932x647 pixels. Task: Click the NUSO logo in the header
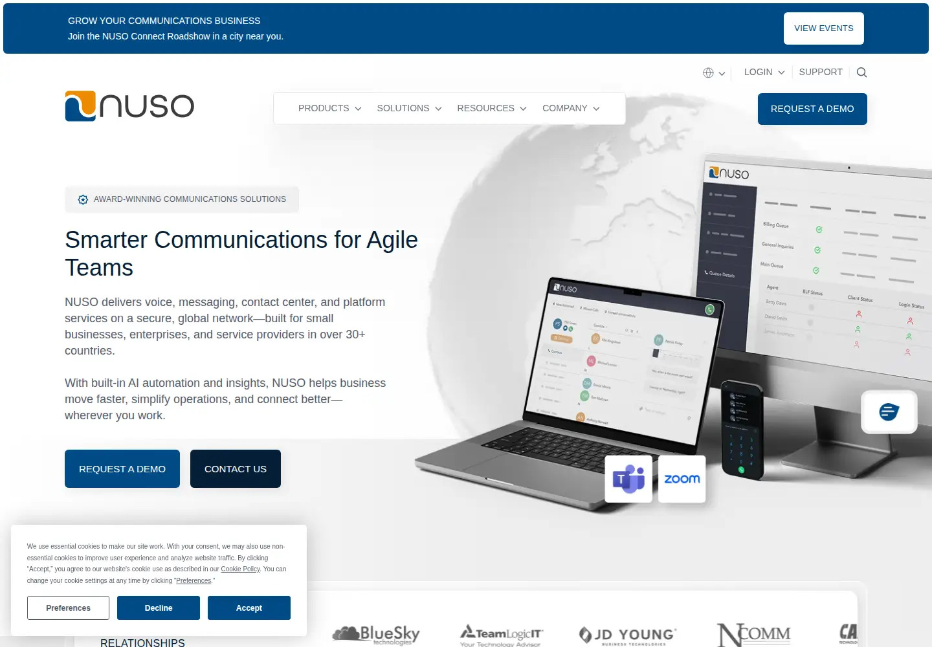pyautogui.click(x=129, y=106)
